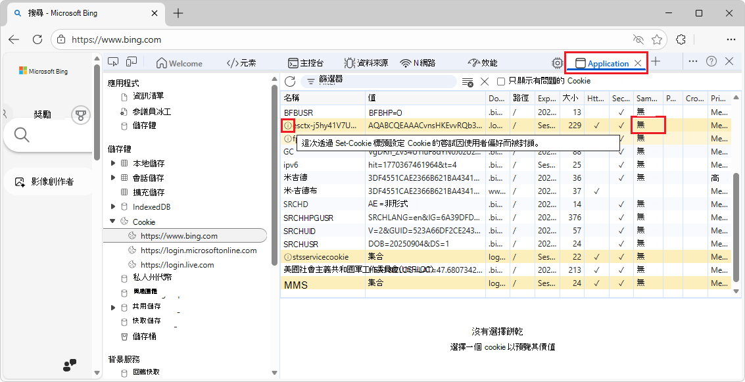
Task: Refresh the cookie list
Action: (289, 81)
